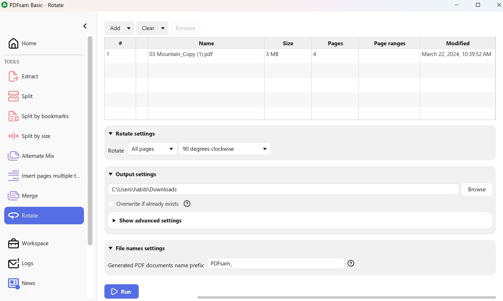
Task: Click the Merge tool icon
Action: (13, 196)
